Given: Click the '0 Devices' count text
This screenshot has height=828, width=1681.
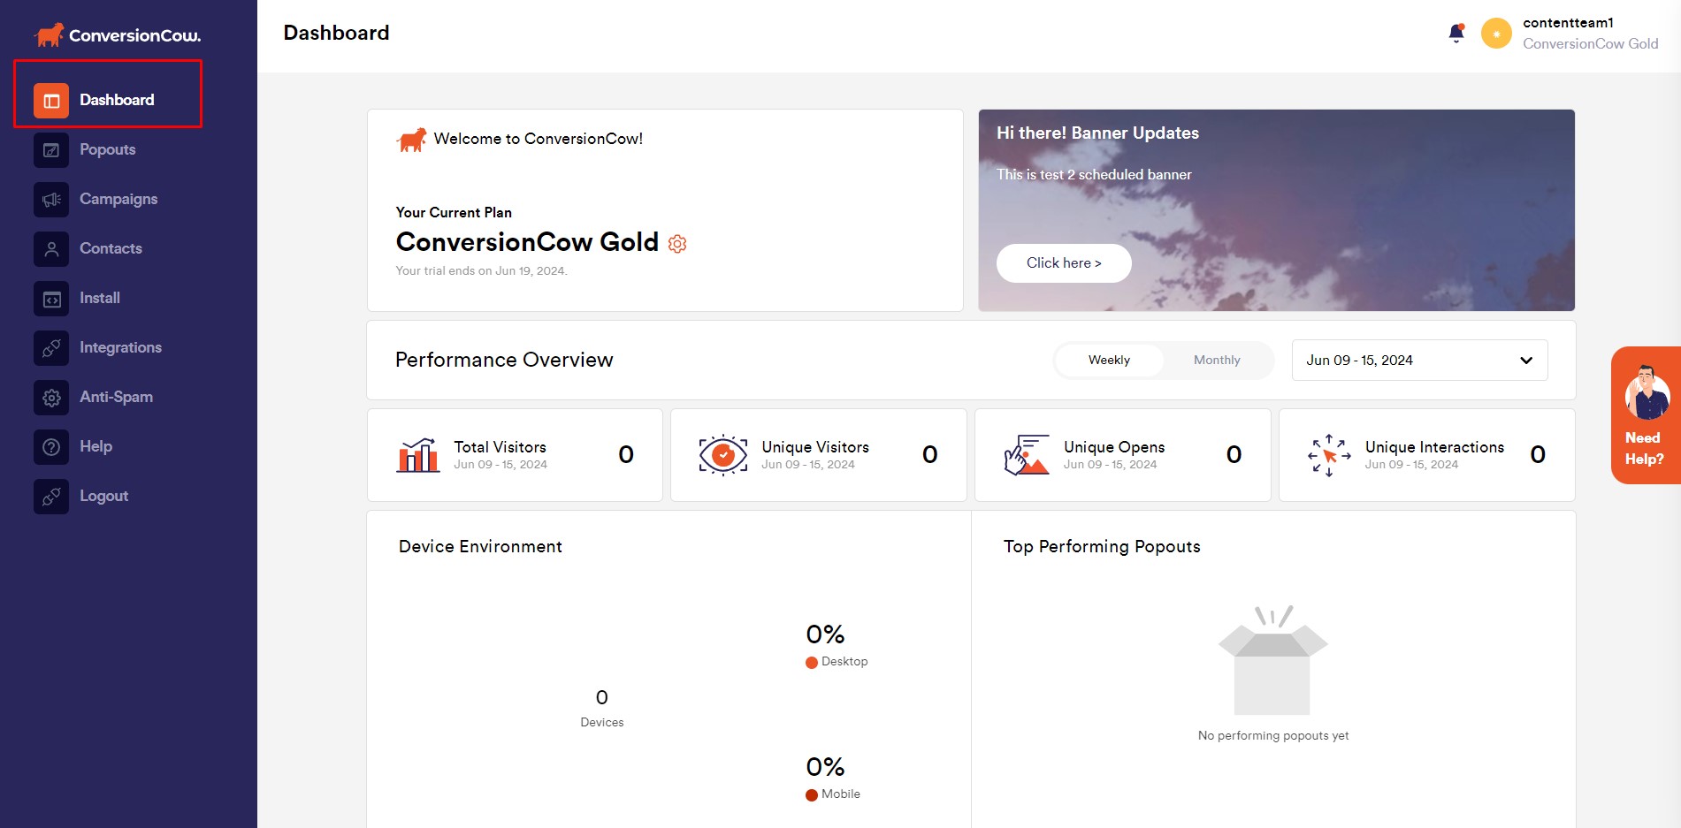Looking at the screenshot, I should (602, 709).
